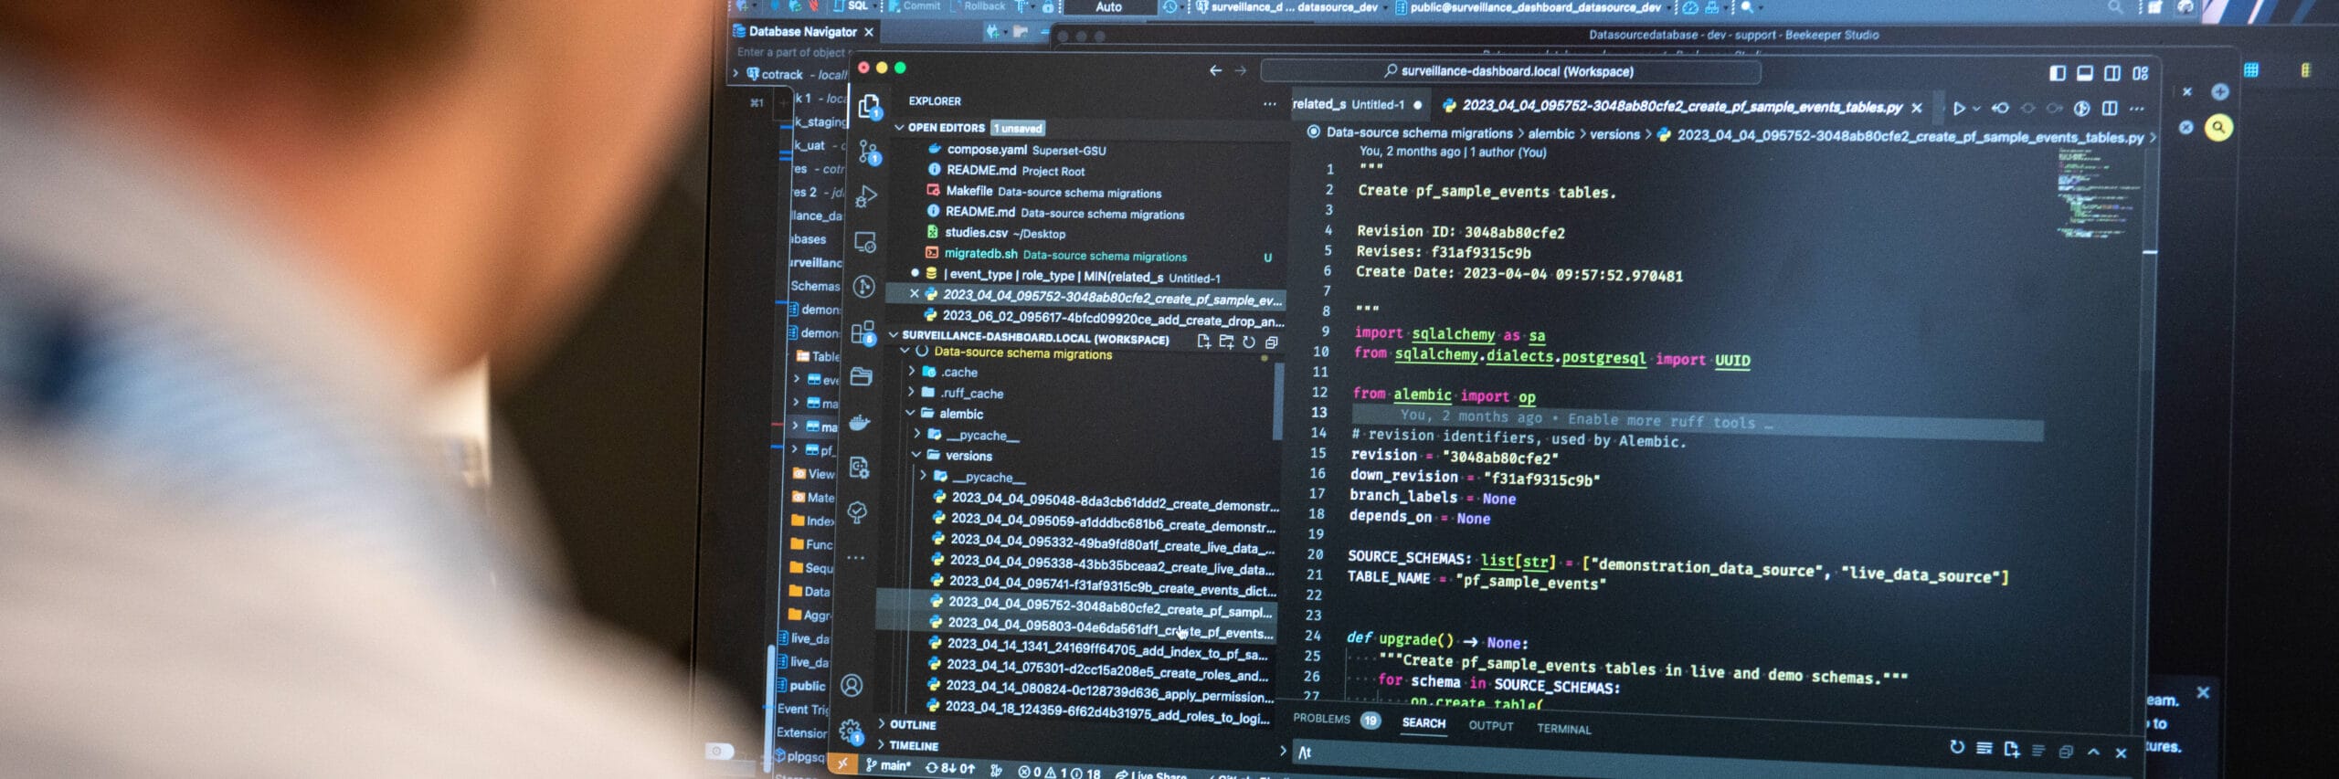Open the Extensions view icon
Screen dimensions: 2339x779
point(863,332)
